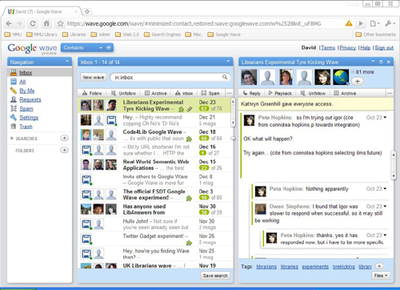Click the search magnifier in in:inbox field
This screenshot has height=290, width=400.
[x=225, y=77]
